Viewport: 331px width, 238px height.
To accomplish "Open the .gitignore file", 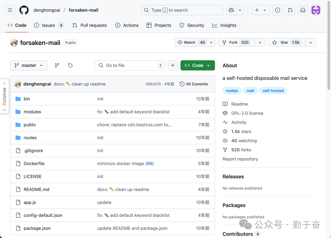I will (x=33, y=151).
